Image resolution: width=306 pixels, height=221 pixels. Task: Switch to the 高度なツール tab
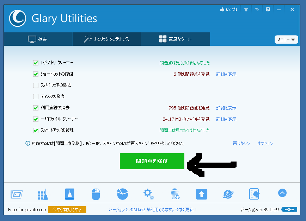pyautogui.click(x=176, y=39)
